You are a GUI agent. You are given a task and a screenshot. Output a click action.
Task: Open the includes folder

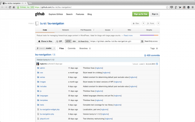pyautogui.click(x=43, y=87)
